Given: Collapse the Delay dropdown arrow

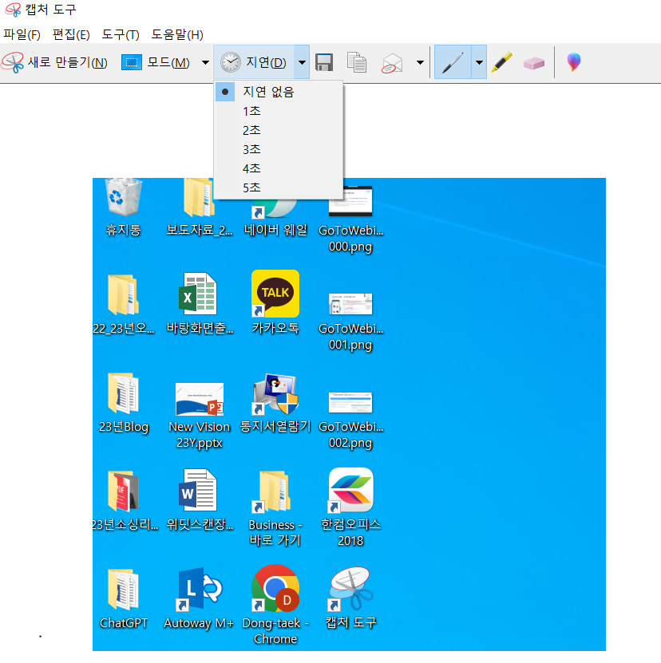Looking at the screenshot, I should click(x=302, y=62).
